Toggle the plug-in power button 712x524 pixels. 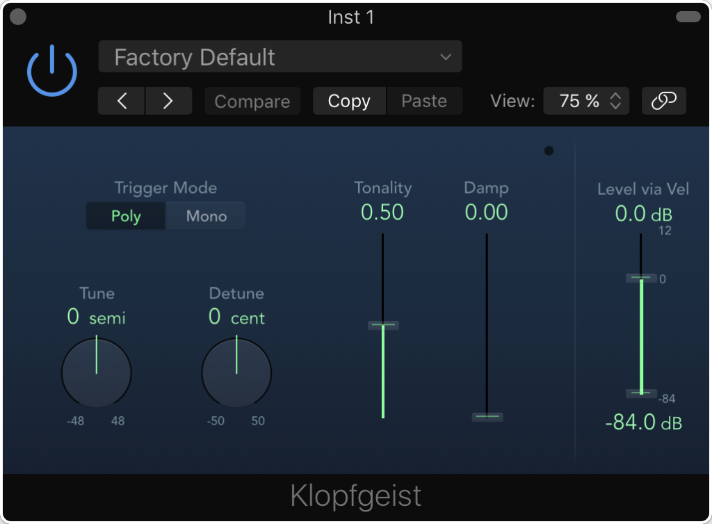point(52,70)
